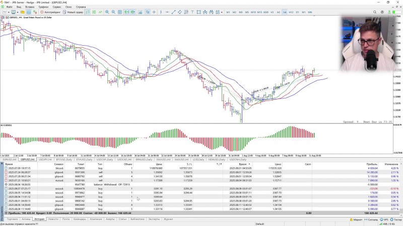Click the Сигналы button in toolbox
Screen dimensions: 403x226
point(371,219)
